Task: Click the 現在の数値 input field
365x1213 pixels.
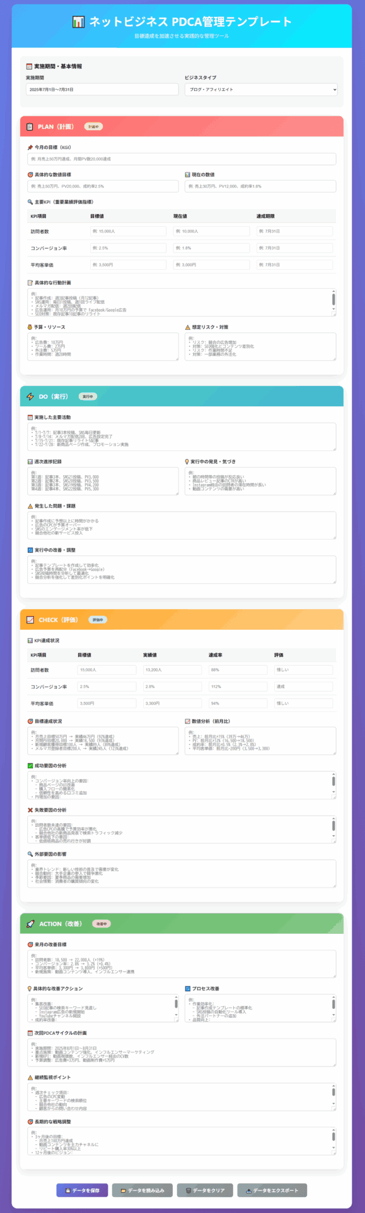Action: [x=260, y=186]
